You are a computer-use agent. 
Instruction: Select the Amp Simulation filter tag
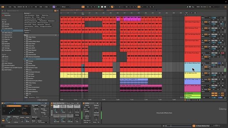tap(30, 15)
